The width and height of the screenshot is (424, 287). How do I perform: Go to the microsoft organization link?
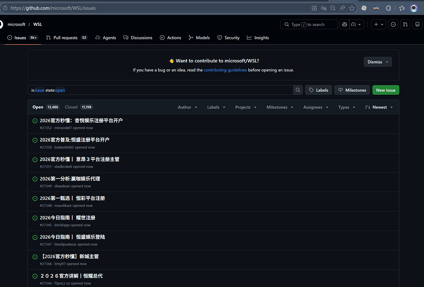(17, 24)
